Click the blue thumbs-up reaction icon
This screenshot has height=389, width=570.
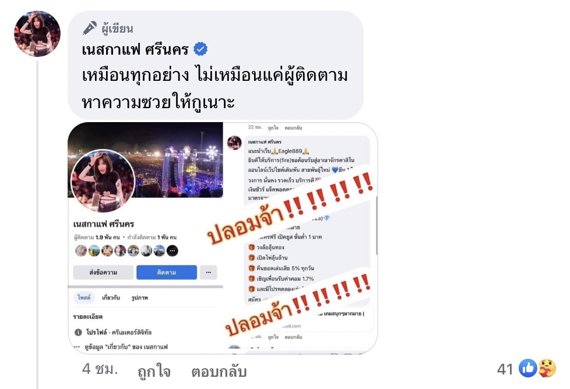528,368
